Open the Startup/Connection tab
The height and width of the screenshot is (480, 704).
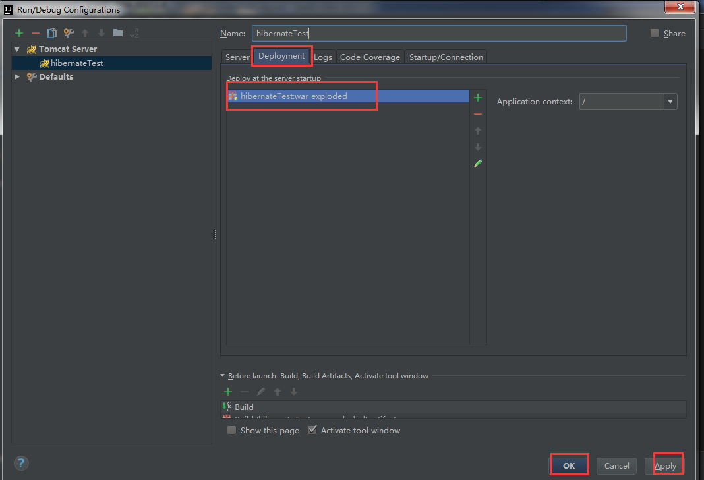point(446,57)
